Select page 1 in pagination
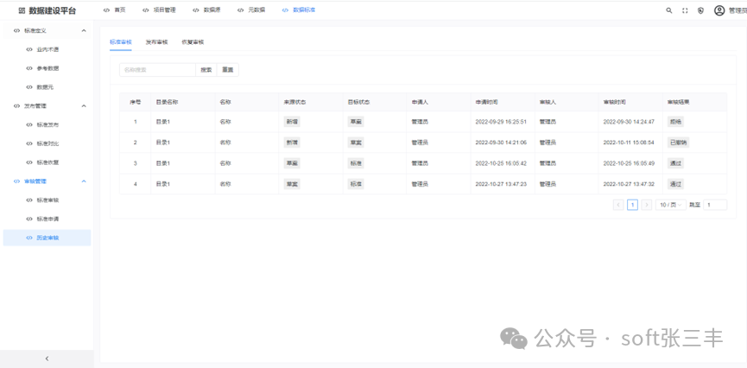This screenshot has width=747, height=368. coord(632,205)
